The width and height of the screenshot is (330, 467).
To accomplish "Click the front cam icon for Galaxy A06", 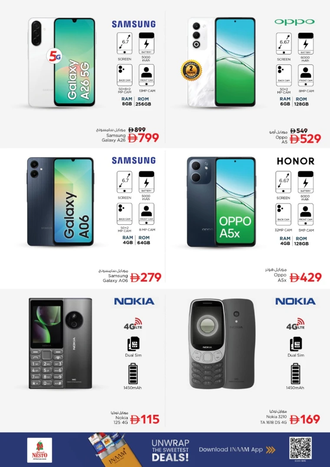I will [146, 214].
